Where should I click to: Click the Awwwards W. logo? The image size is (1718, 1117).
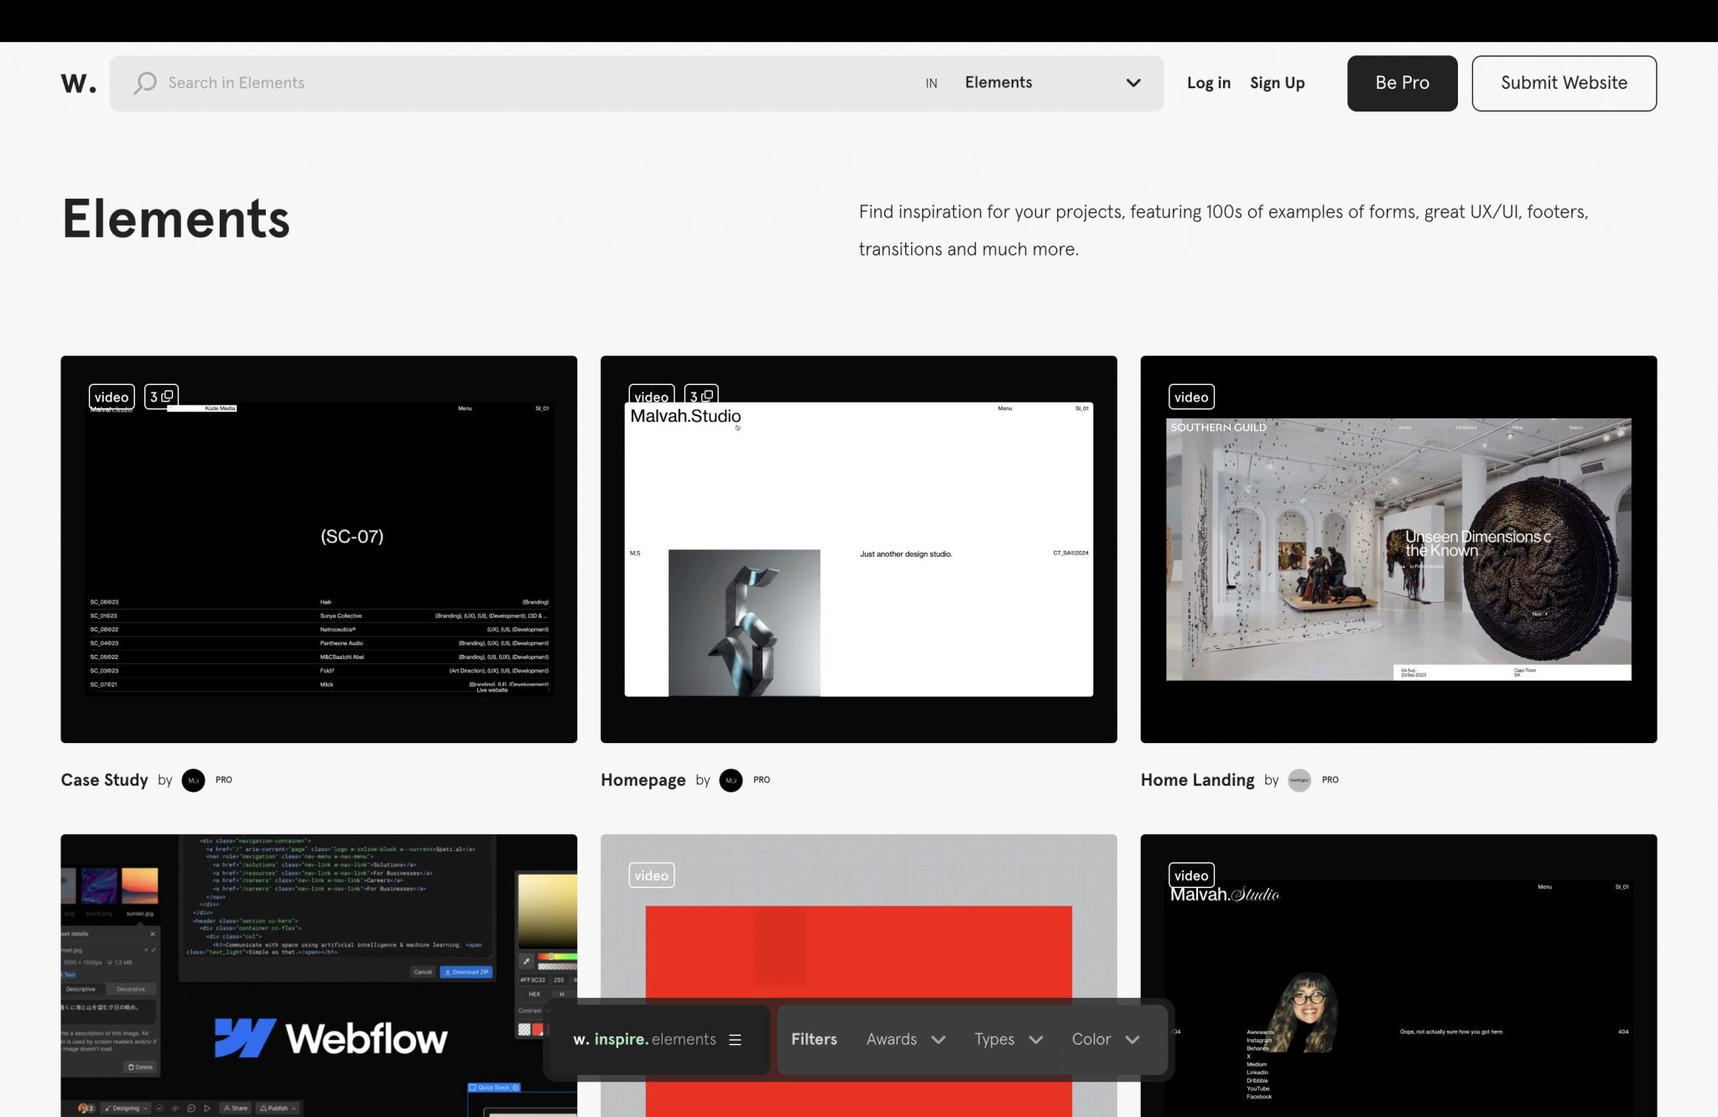click(x=78, y=83)
